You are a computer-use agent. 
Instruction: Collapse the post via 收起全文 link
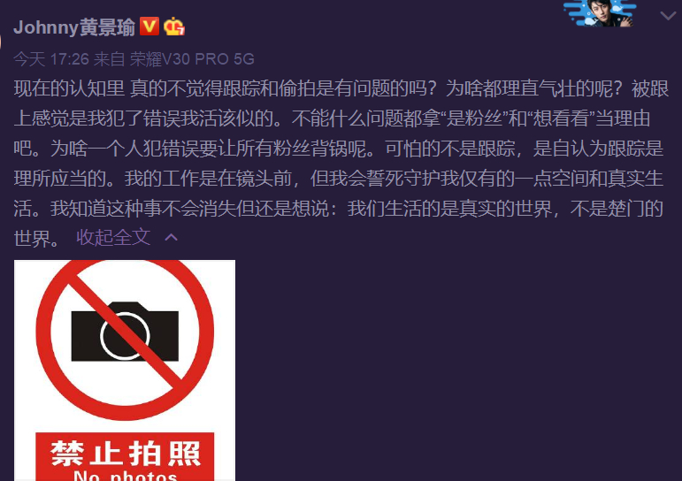point(113,238)
